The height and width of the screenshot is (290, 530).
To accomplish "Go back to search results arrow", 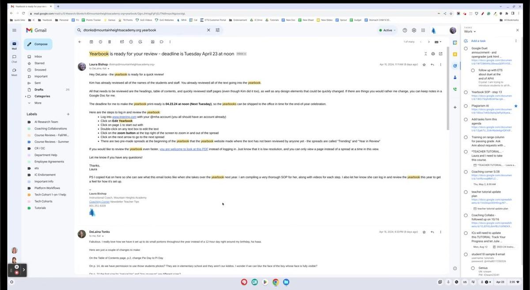I will (x=80, y=42).
